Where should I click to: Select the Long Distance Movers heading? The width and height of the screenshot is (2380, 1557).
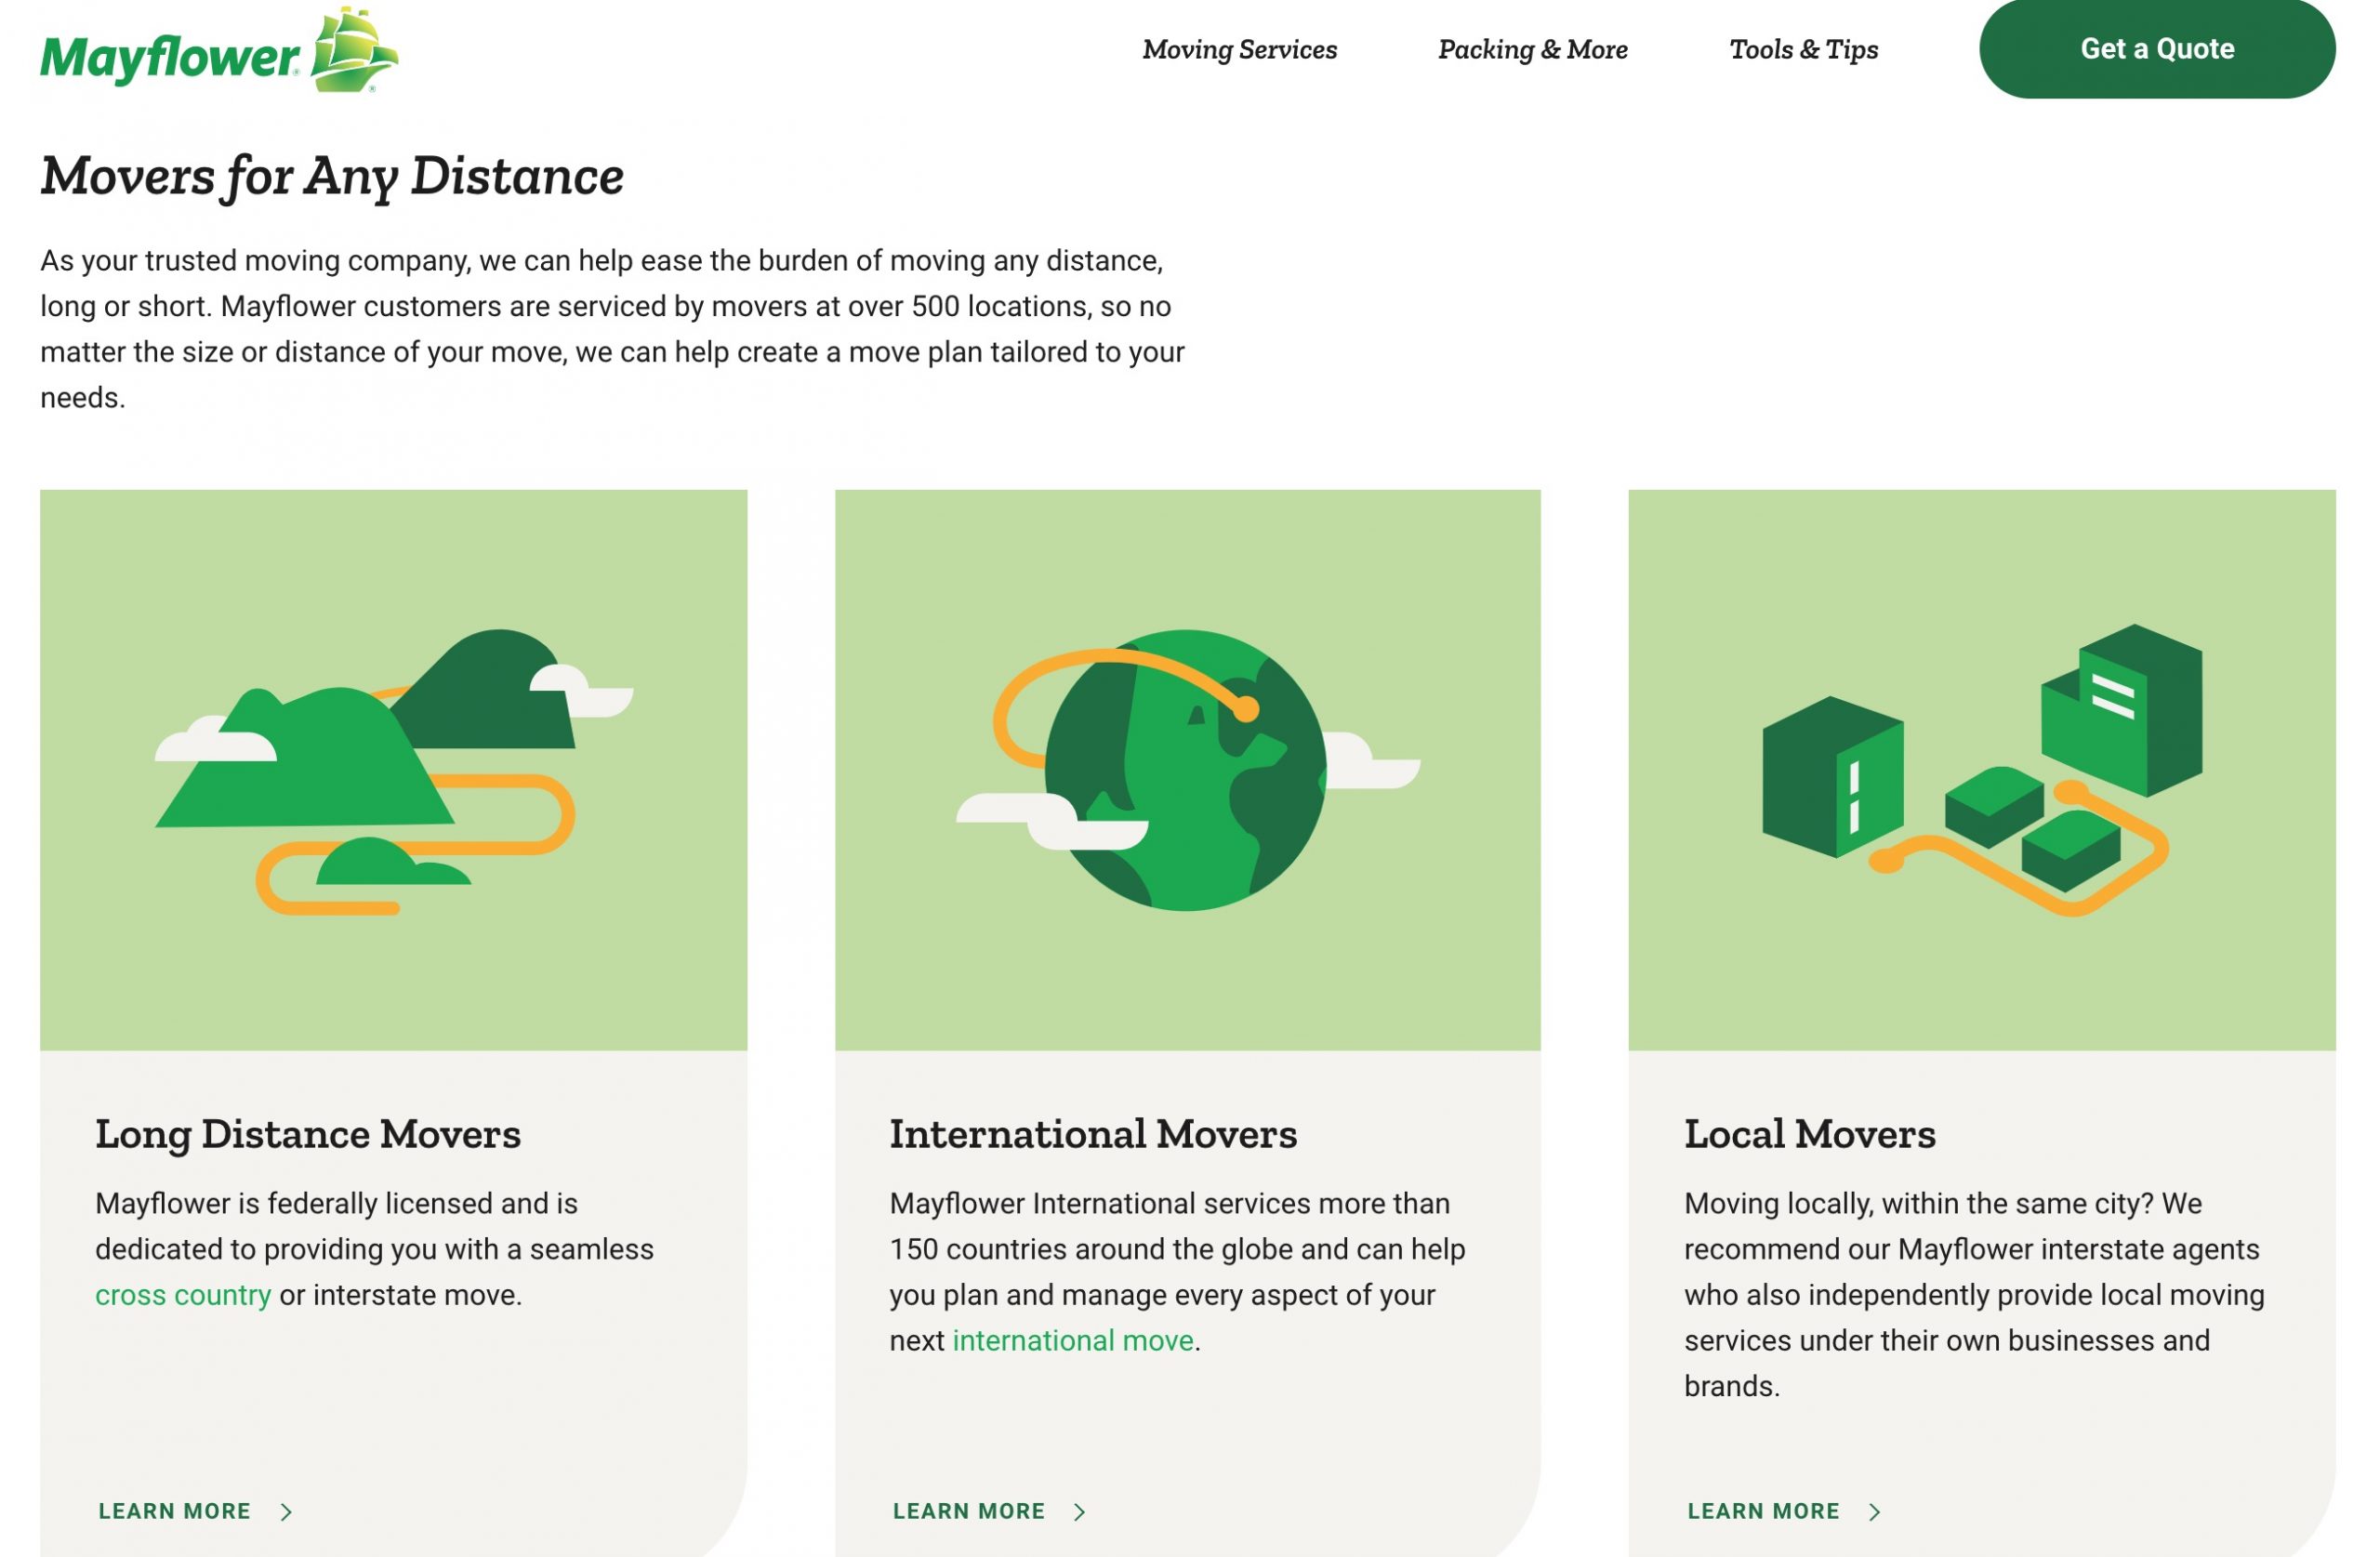pos(308,1134)
